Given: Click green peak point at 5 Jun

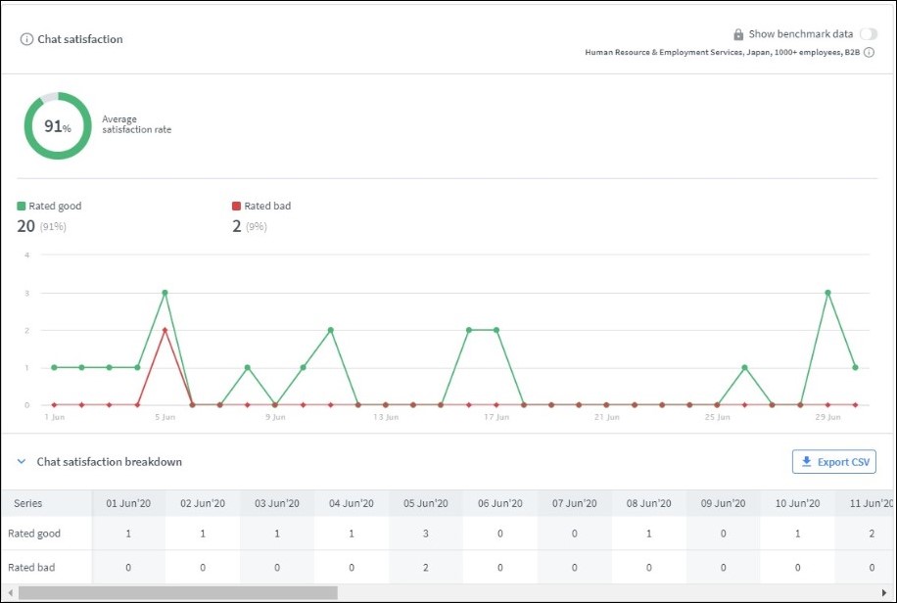Looking at the screenshot, I should [x=165, y=293].
